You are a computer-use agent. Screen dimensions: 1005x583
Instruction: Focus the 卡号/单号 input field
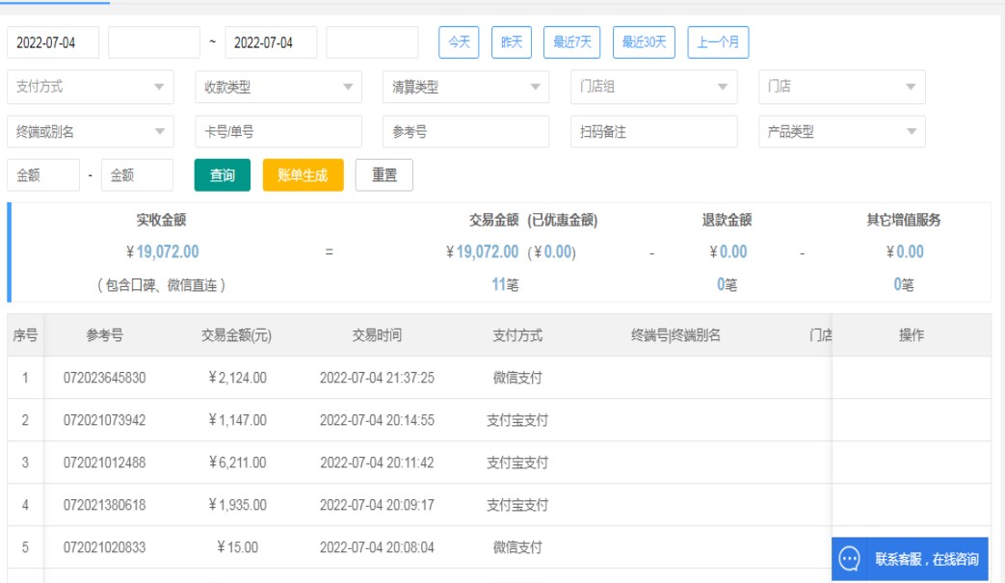[x=278, y=132]
